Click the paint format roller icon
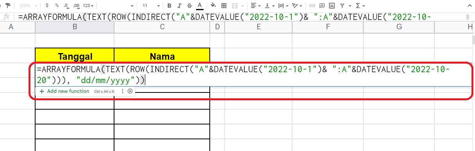Screen dimensions: 475x151 click(8, 6)
